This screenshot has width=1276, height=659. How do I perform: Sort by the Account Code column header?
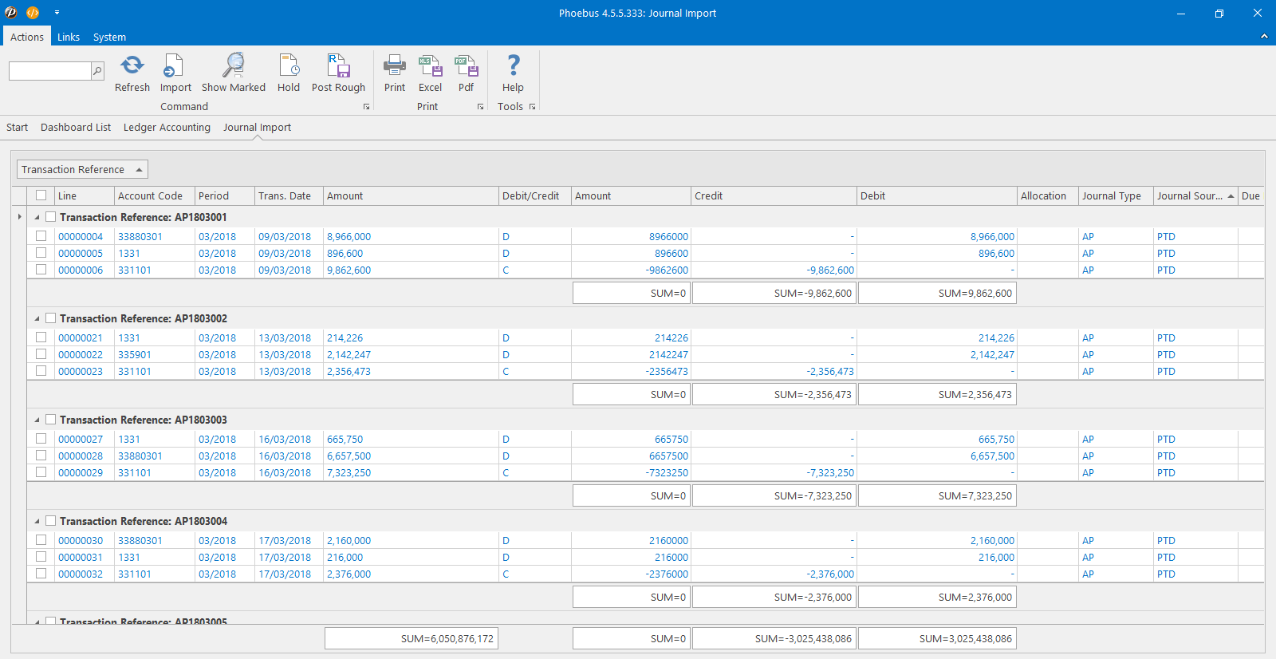[155, 195]
